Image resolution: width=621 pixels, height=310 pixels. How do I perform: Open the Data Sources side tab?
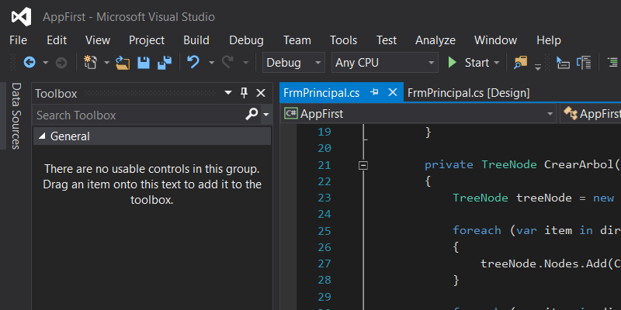[x=15, y=116]
